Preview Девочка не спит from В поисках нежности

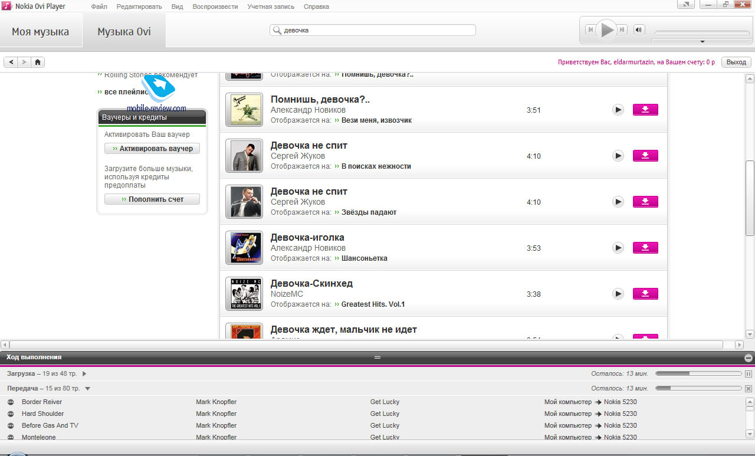618,156
